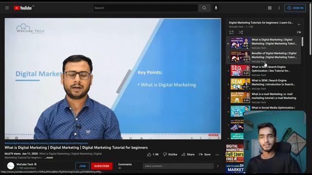
Task: Click the search magnifier button
Action: [x=204, y=8]
